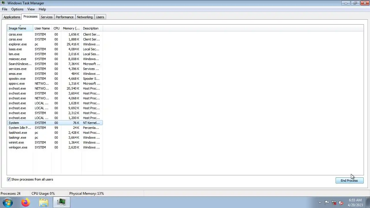Open Action Center flag tray icon

(x=327, y=203)
